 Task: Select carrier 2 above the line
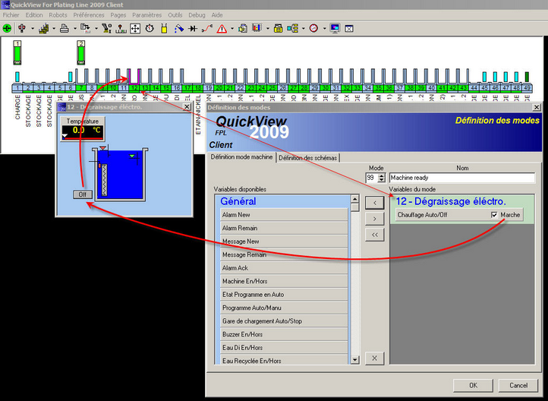coord(81,52)
